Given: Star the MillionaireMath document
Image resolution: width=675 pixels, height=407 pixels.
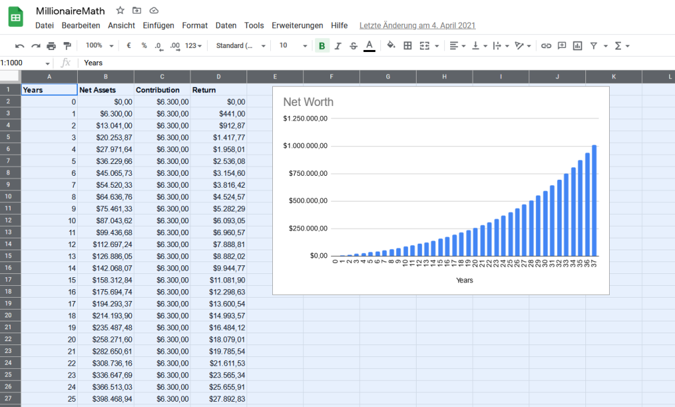Looking at the screenshot, I should 120,11.
